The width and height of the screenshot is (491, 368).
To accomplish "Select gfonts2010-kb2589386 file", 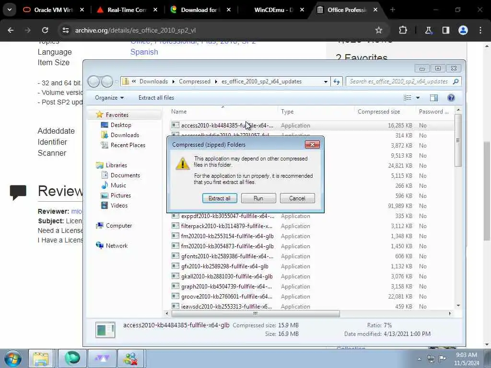I will 227,256.
